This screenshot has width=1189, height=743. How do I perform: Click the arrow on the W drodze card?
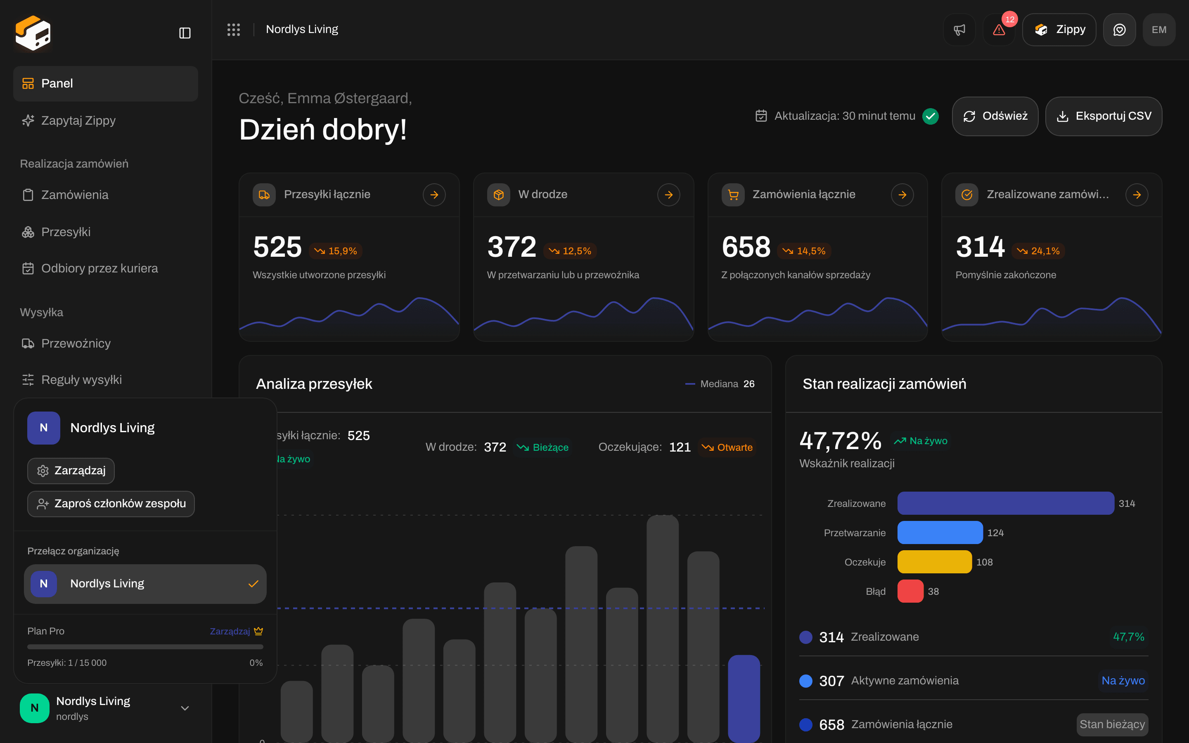coord(669,194)
